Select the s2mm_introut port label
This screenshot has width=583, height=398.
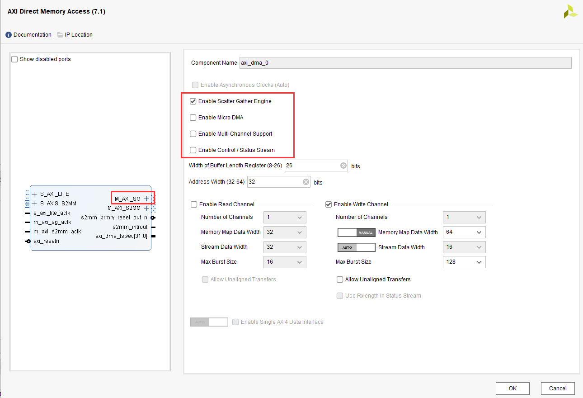pyautogui.click(x=130, y=227)
